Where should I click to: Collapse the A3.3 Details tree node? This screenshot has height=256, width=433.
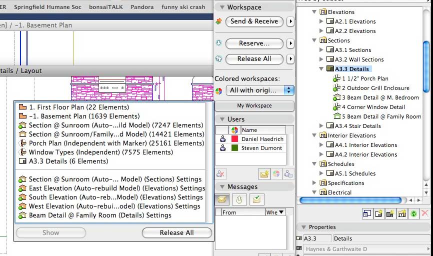pyautogui.click(x=321, y=69)
